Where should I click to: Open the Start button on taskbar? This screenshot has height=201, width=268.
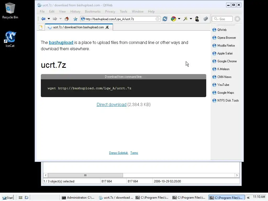pyautogui.click(x=8, y=198)
